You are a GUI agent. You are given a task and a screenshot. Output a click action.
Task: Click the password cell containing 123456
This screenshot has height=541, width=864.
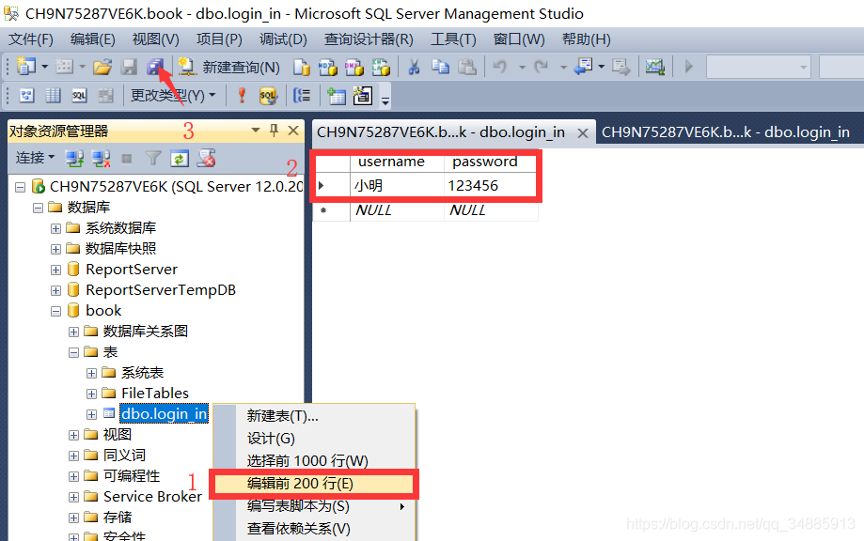[490, 186]
